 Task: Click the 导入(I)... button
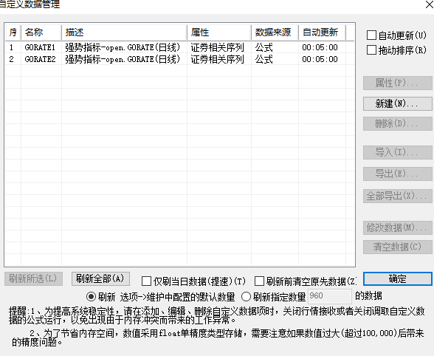click(397, 152)
